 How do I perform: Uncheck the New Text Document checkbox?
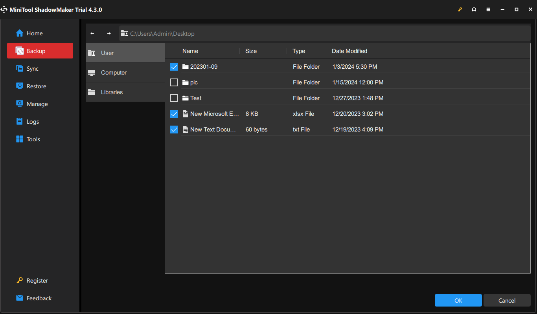[x=174, y=130]
